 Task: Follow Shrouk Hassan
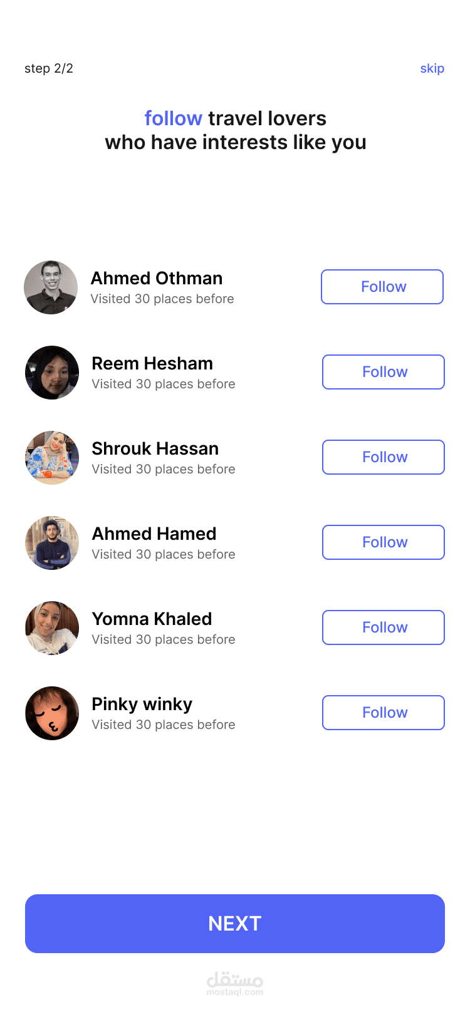(384, 457)
